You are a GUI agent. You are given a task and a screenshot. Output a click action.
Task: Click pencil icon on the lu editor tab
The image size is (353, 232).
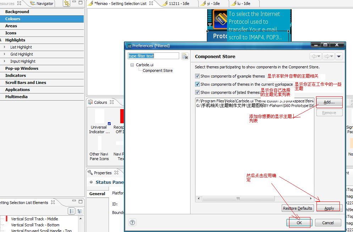(x=234, y=4)
